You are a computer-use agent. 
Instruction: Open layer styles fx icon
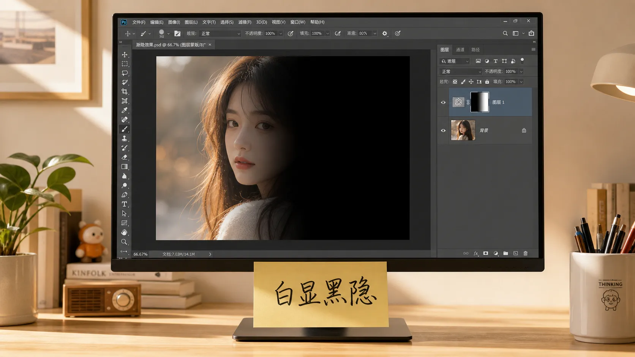(x=476, y=253)
